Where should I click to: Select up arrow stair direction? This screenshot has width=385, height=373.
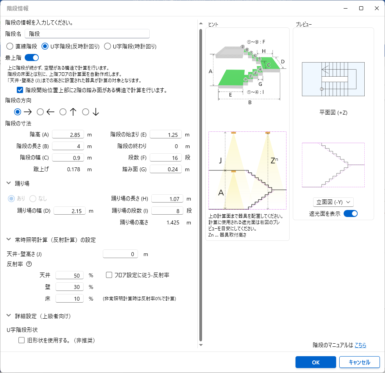point(63,112)
